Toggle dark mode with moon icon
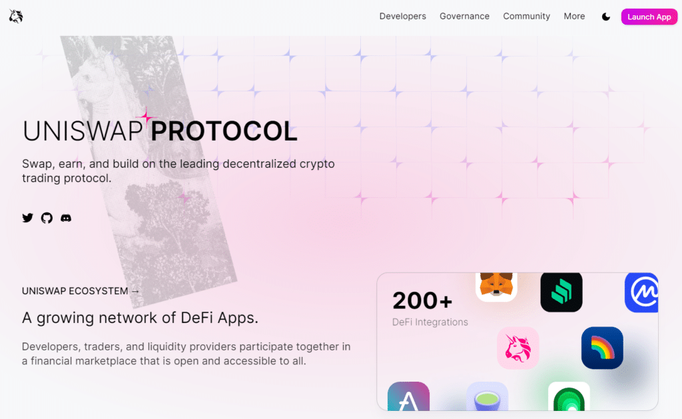 click(x=606, y=17)
